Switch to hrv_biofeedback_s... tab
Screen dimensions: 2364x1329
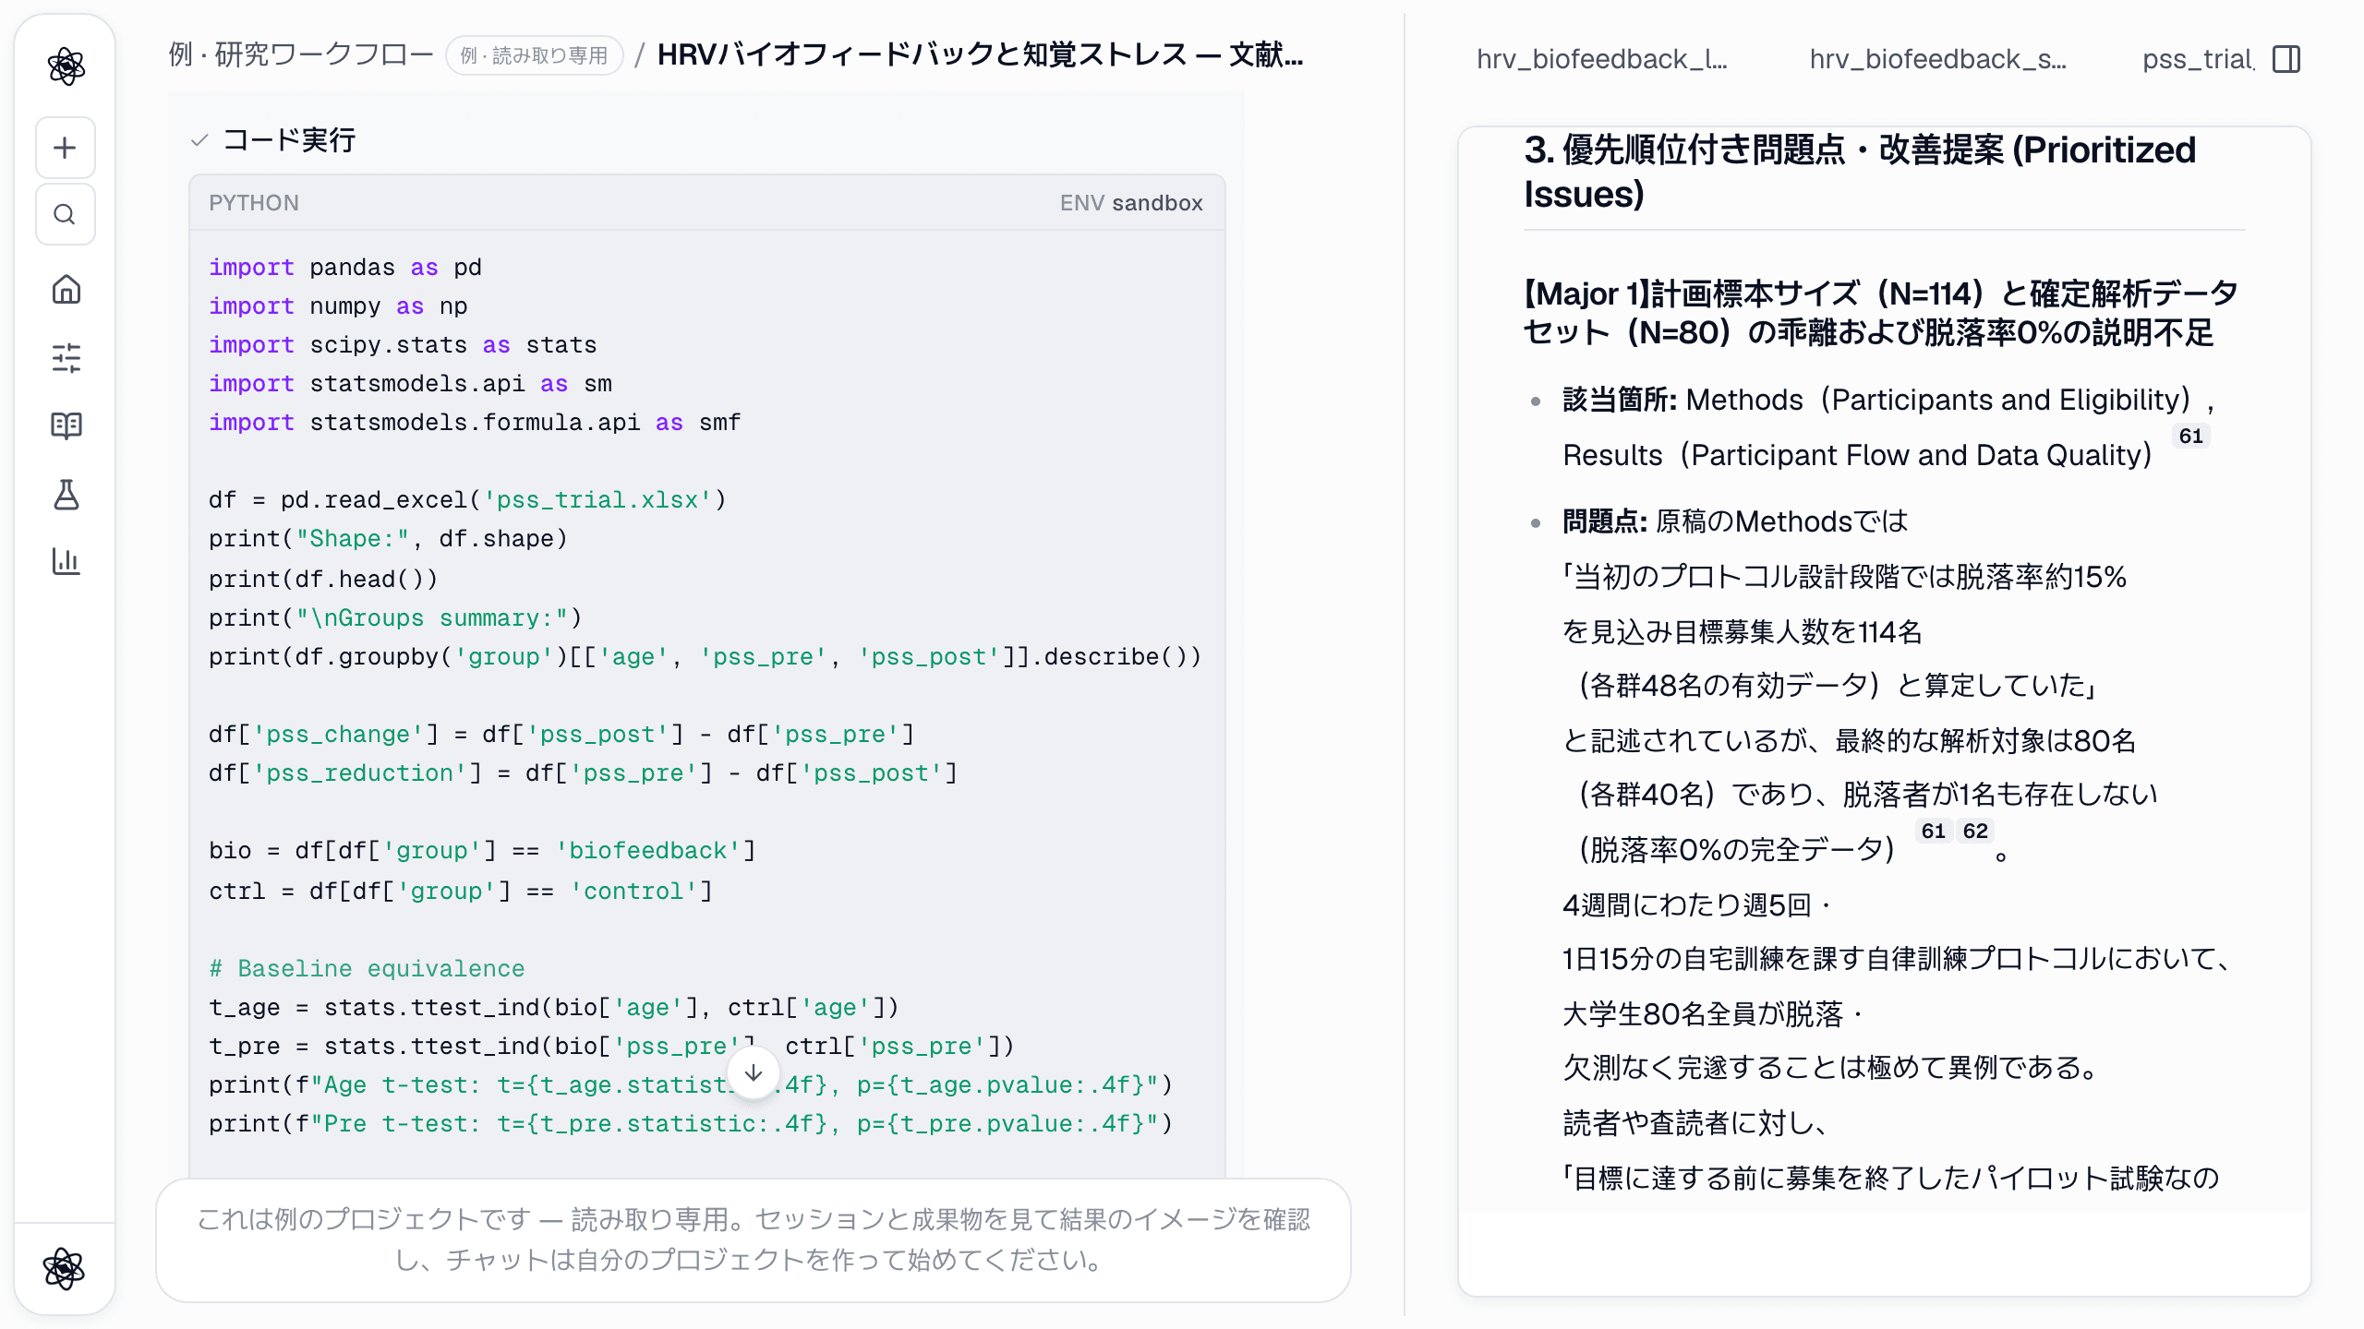[x=1937, y=59]
